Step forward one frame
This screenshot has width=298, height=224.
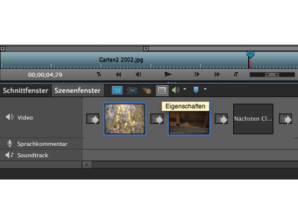pyautogui.click(x=197, y=74)
